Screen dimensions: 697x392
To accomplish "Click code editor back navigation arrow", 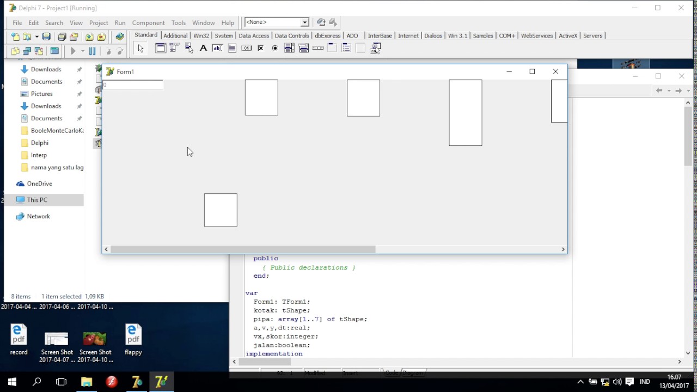I will [x=659, y=90].
